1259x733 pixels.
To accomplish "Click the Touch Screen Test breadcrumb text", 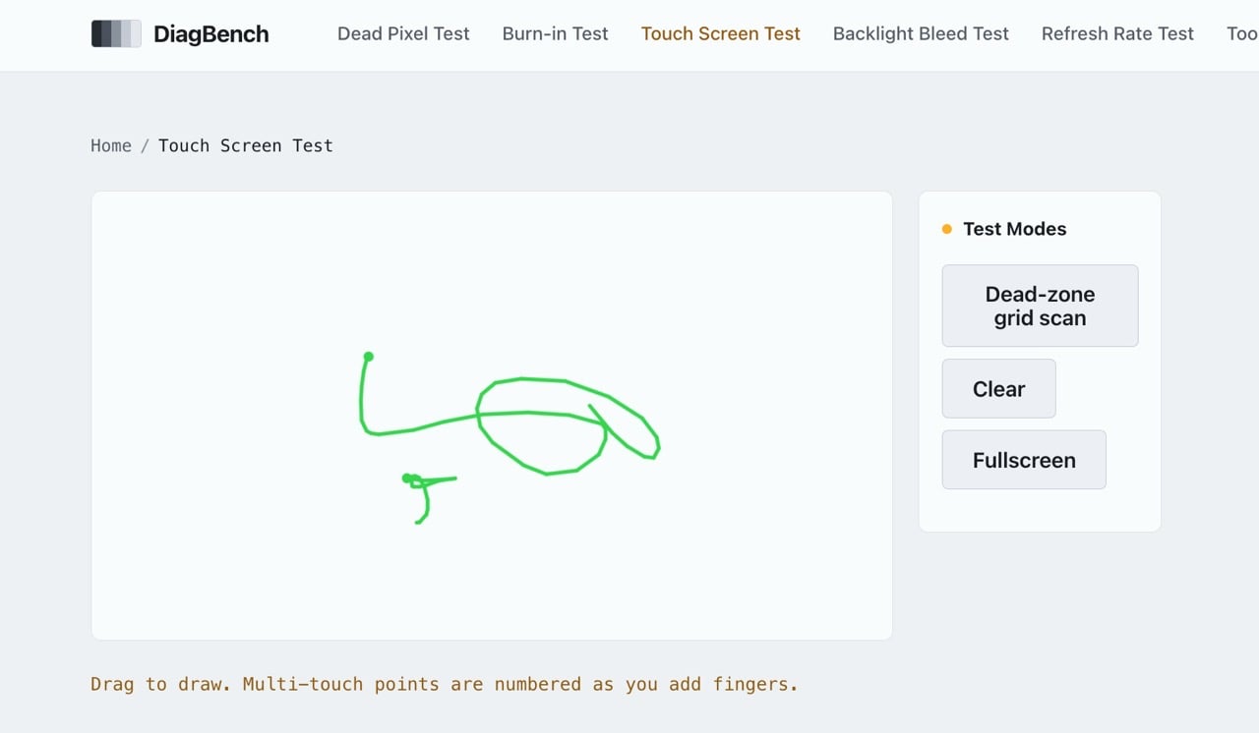I will pos(246,145).
